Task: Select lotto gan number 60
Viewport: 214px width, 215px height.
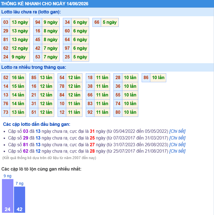Action: (x=67, y=31)
